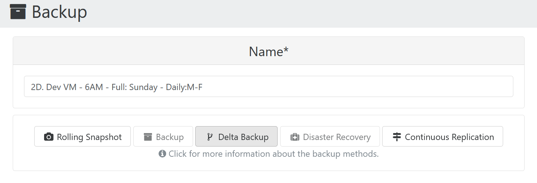Image resolution: width=537 pixels, height=183 pixels.
Task: Click the camera icon on Rolling Snapshot
Action: [48, 137]
